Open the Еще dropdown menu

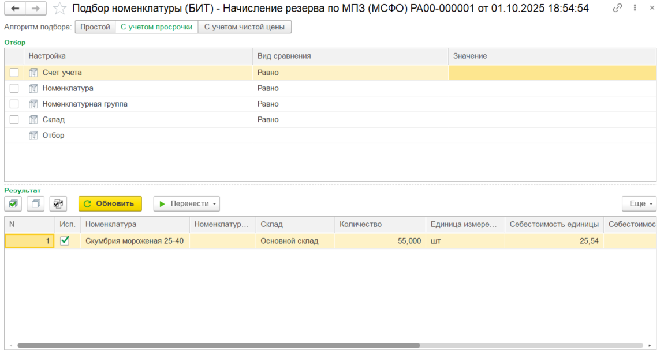point(639,203)
